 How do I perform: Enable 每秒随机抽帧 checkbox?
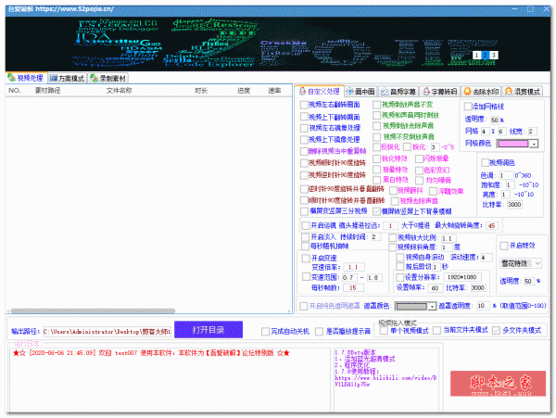click(305, 246)
